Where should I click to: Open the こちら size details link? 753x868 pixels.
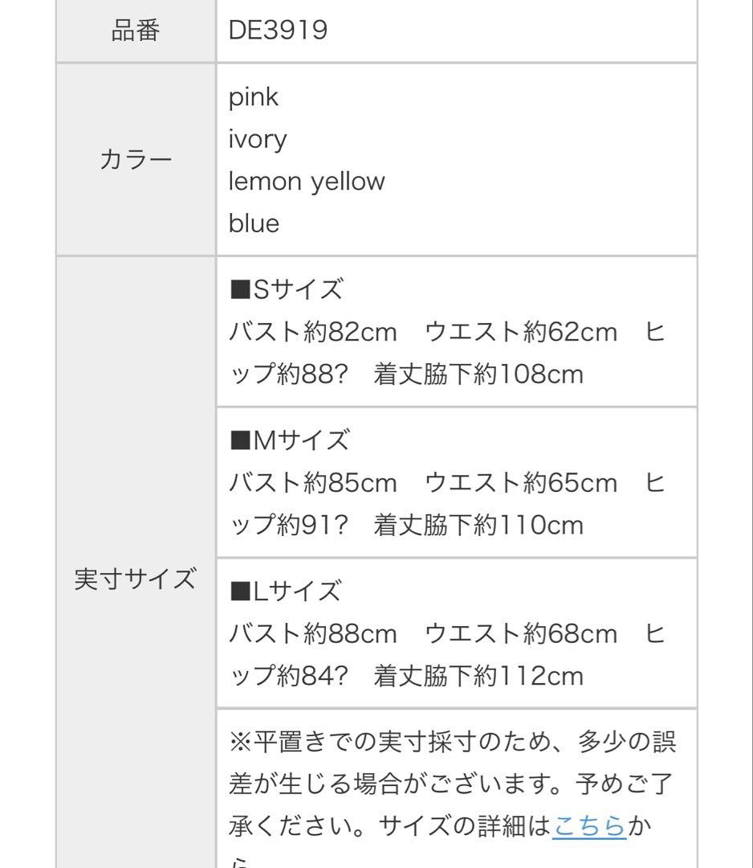coord(588,826)
